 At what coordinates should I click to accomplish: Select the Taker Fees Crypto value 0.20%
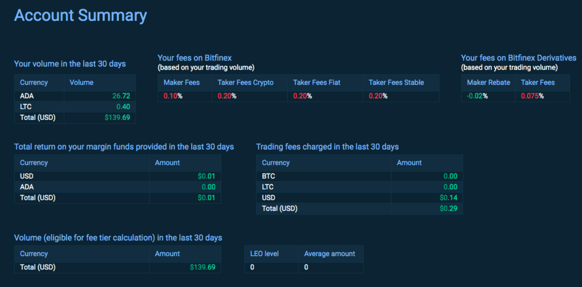pos(227,96)
